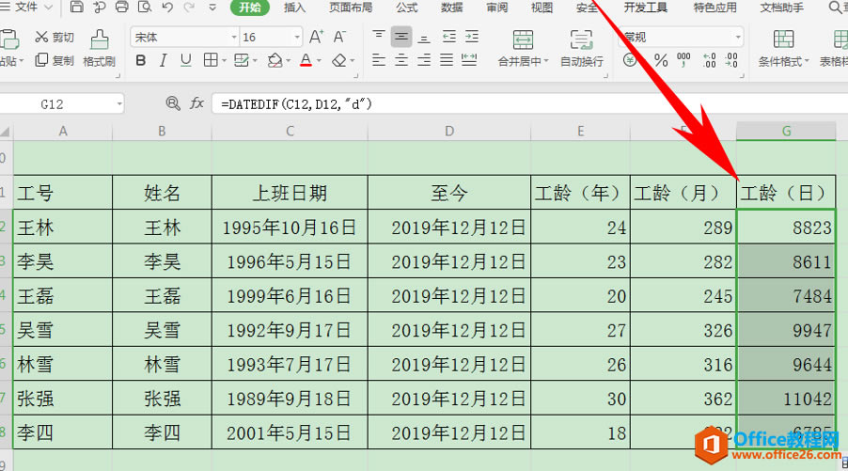Select cell with 1995年10月16日
Screen dimensions: 848x471
290,228
